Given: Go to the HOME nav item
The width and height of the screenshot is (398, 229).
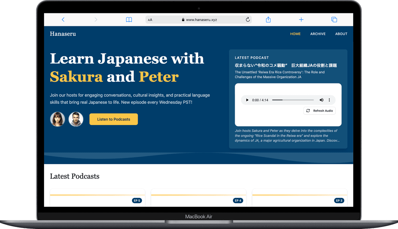Looking at the screenshot, I should click(295, 34).
